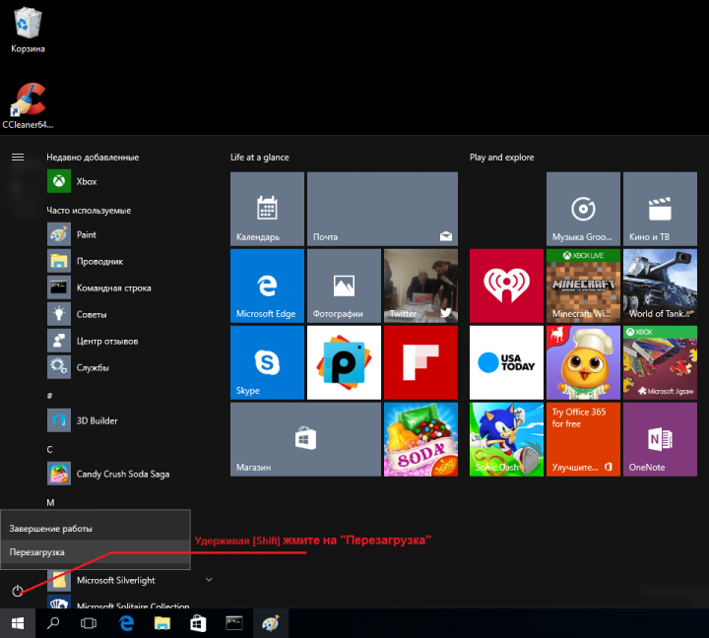
Task: Open the Фотографии photos tile
Action: pos(344,286)
